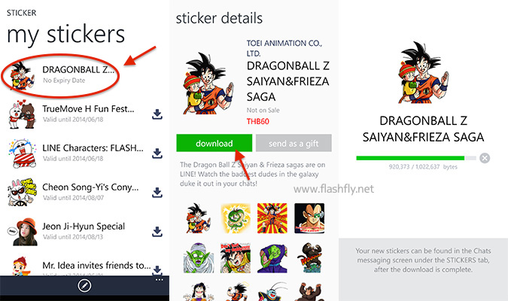Cancel the sticker download in progress
The image size is (508, 301).
[485, 158]
